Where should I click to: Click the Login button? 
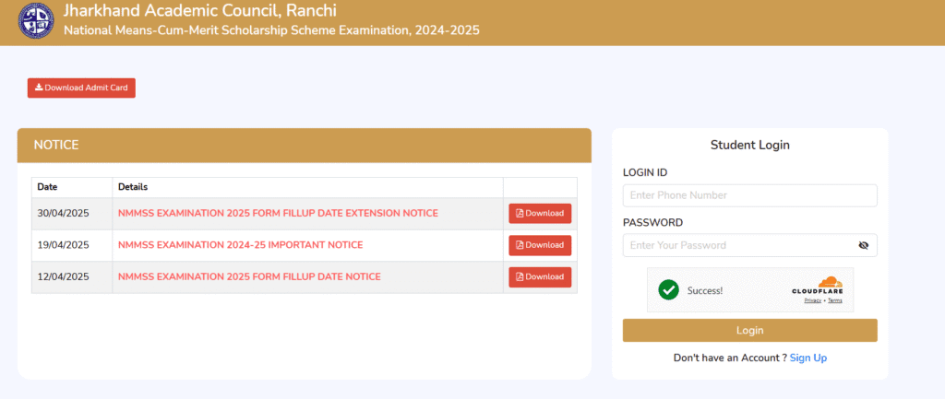point(749,331)
